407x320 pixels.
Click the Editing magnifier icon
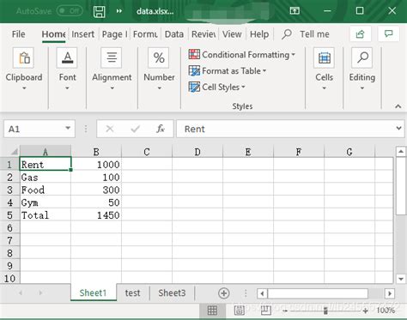362,57
